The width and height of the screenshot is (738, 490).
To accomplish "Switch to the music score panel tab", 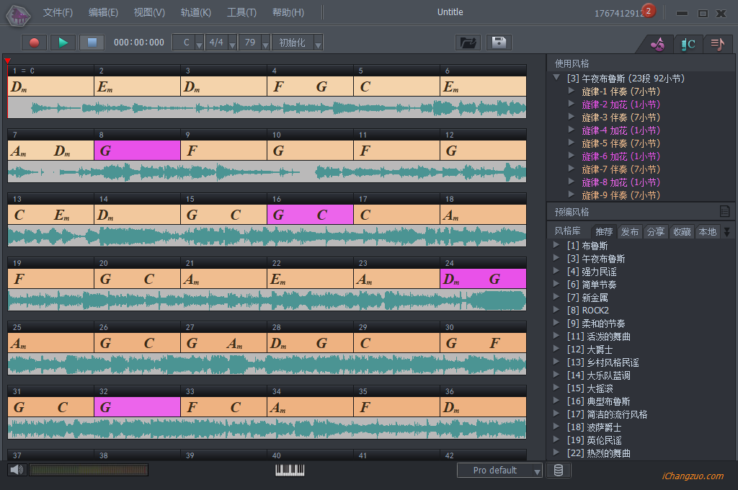I will point(717,44).
